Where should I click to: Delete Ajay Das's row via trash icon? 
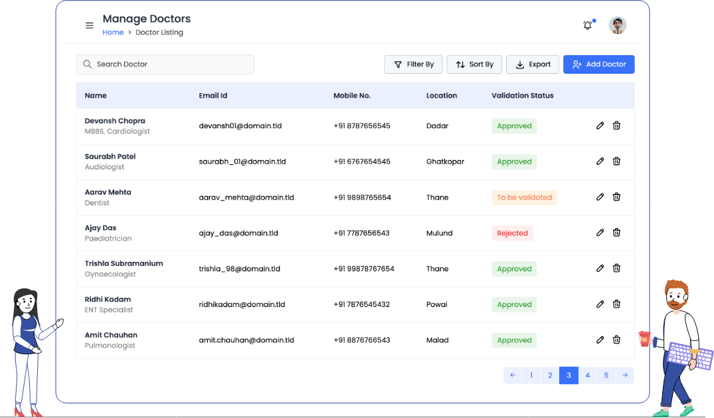[616, 233]
